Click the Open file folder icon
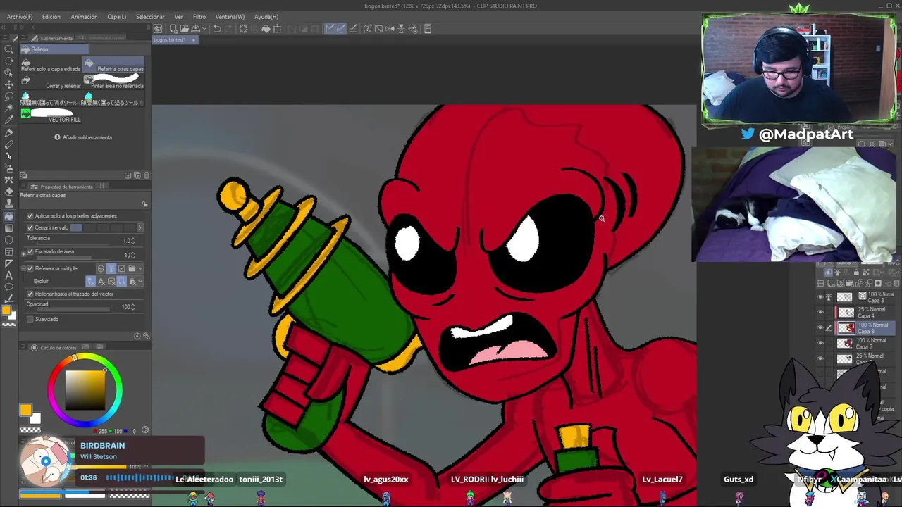Screen dimensions: 902x507 tap(185, 29)
